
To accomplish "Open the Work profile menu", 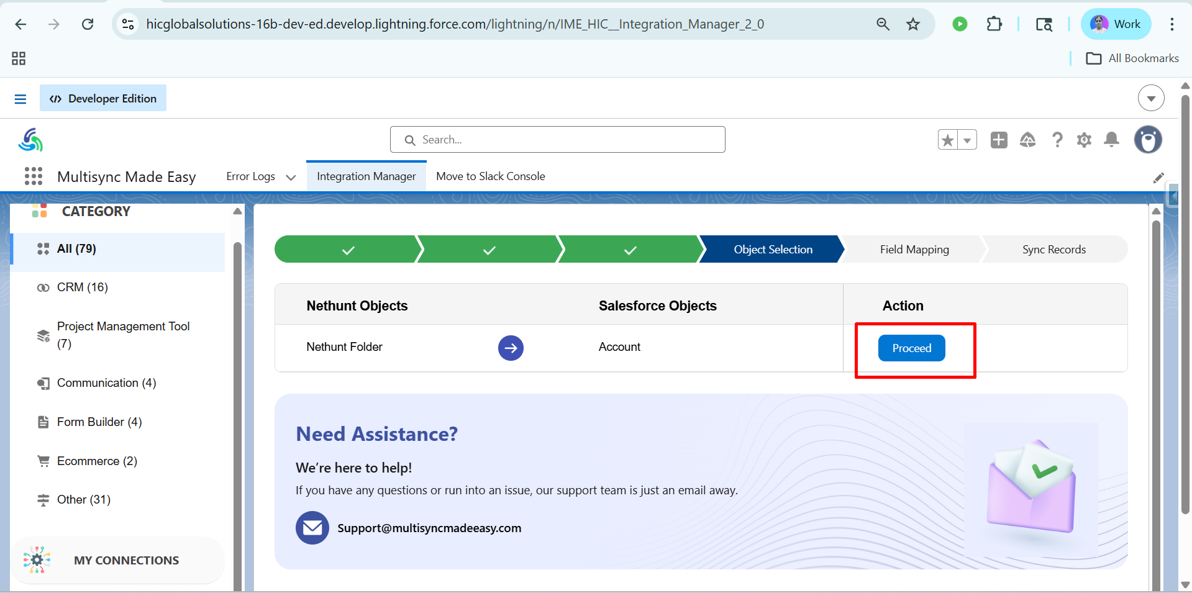I will tap(1116, 24).
